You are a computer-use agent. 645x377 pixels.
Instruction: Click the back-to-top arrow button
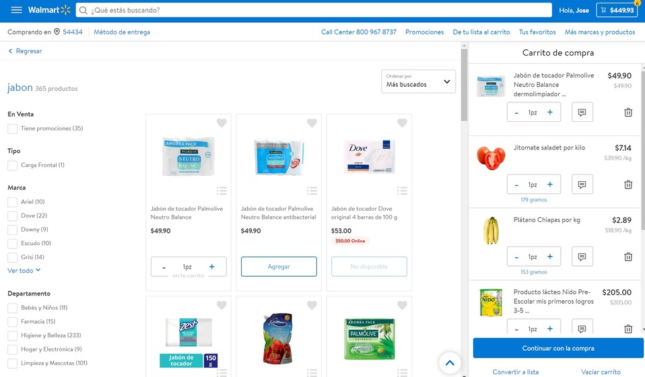450,363
